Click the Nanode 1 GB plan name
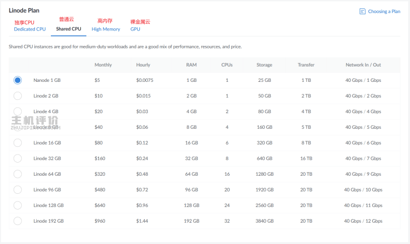The width and height of the screenshot is (410, 244). point(47,80)
